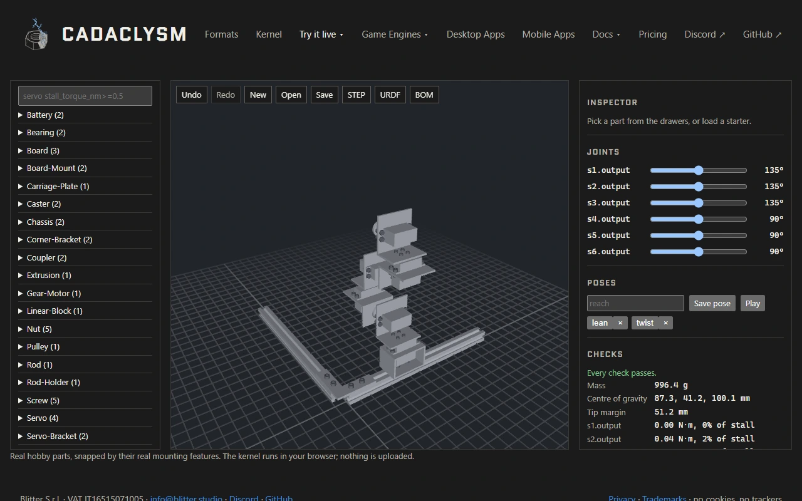Open the external Discord link in navbar
Viewport: 802px width, 501px height.
click(705, 34)
